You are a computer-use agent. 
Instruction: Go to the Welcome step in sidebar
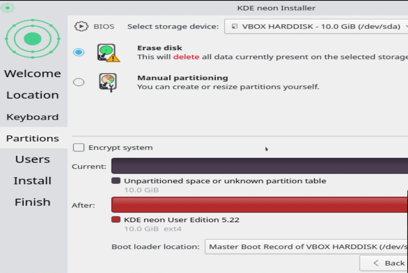tap(33, 74)
